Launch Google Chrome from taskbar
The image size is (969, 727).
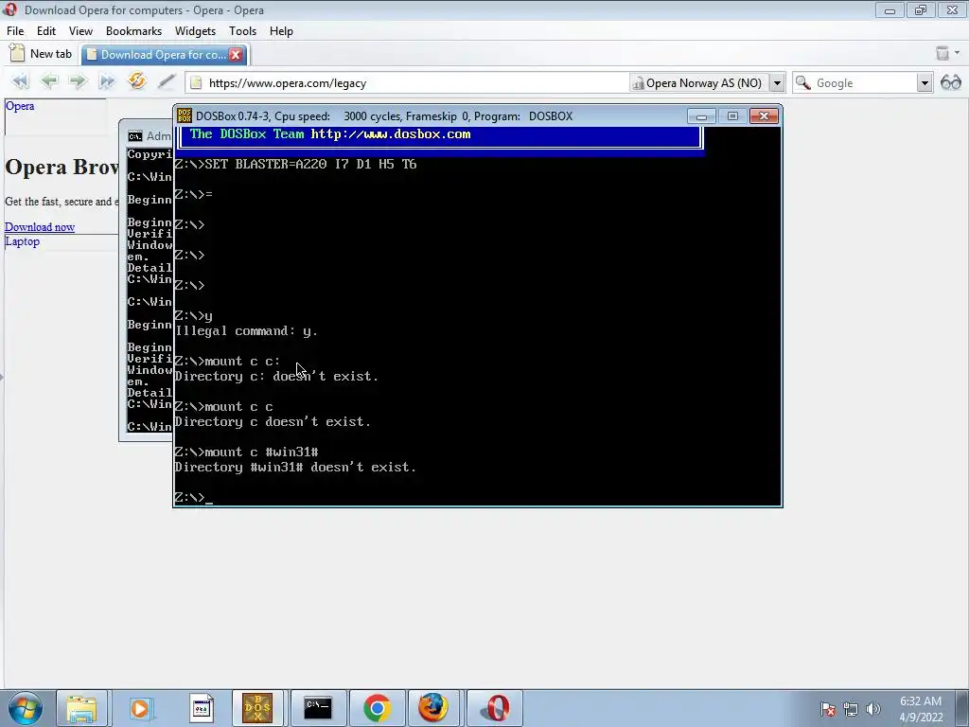pos(377,708)
